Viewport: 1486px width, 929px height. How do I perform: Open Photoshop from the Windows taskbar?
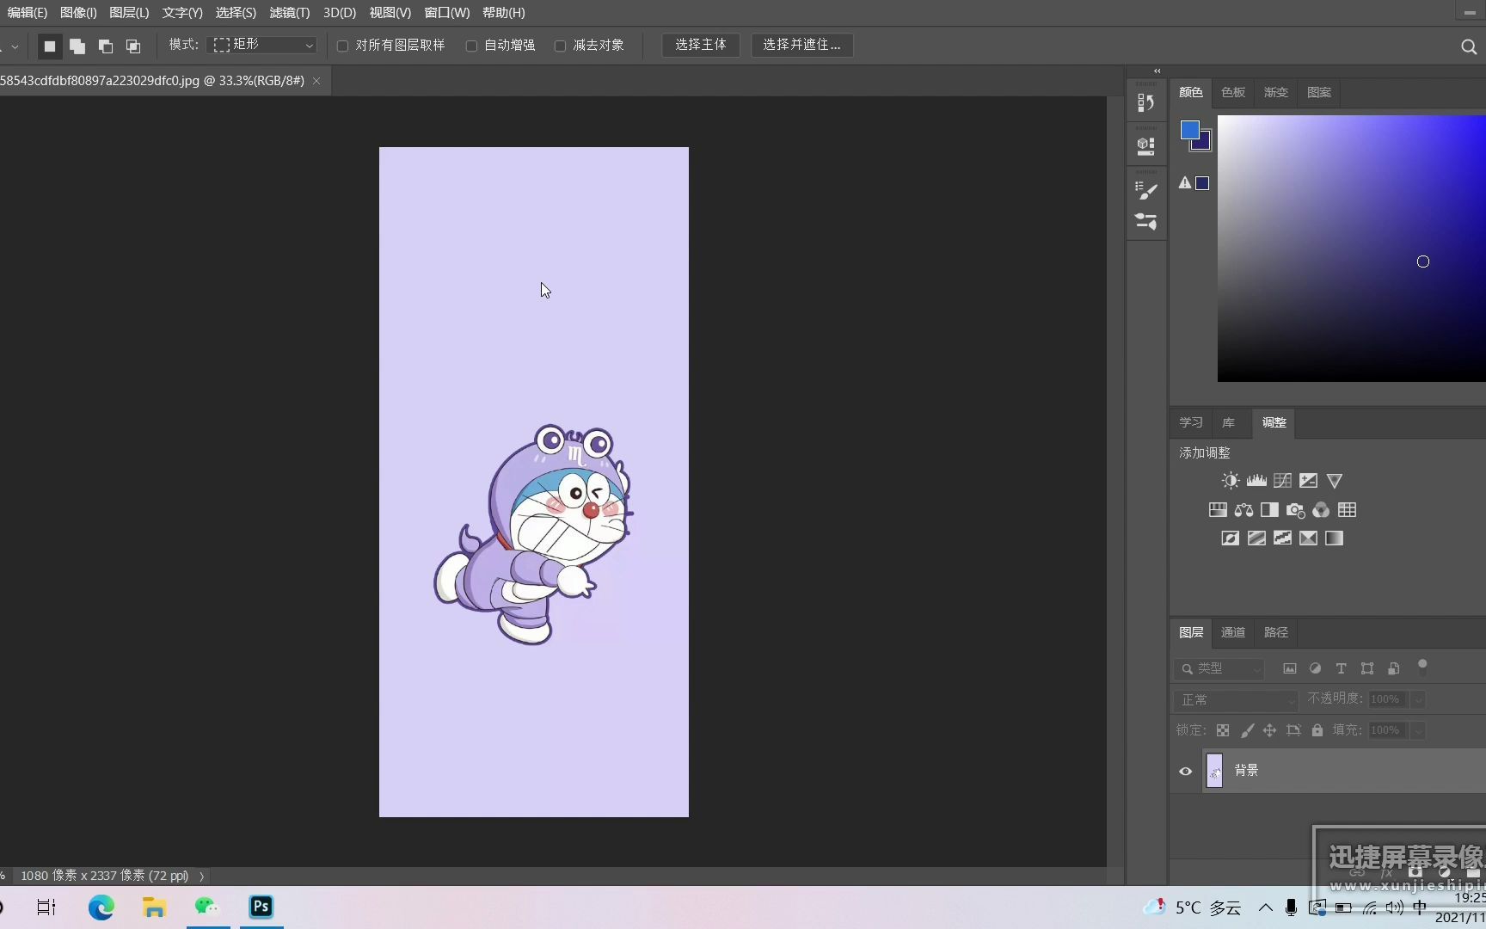[x=261, y=907]
